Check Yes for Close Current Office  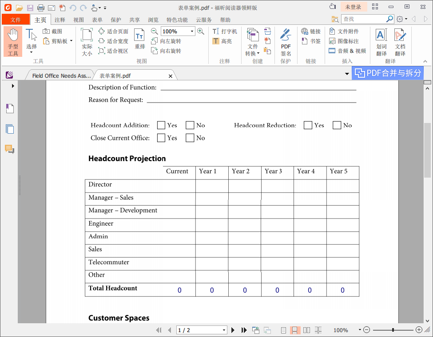[x=161, y=138]
